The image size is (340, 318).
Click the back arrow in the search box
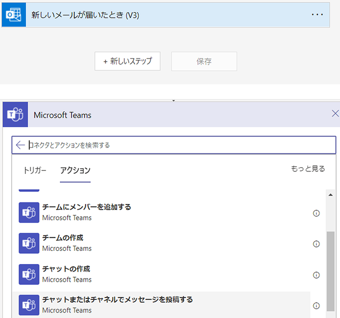[x=20, y=145]
